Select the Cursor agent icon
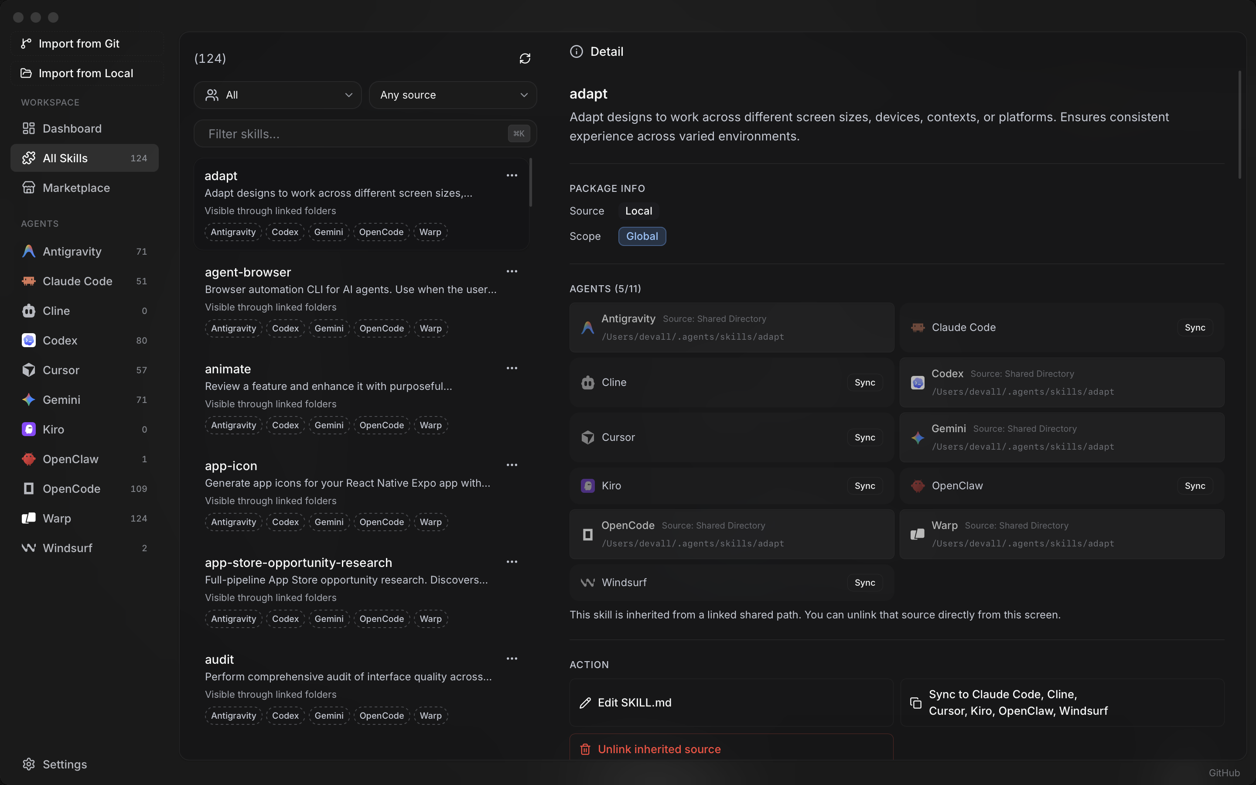 (28, 370)
